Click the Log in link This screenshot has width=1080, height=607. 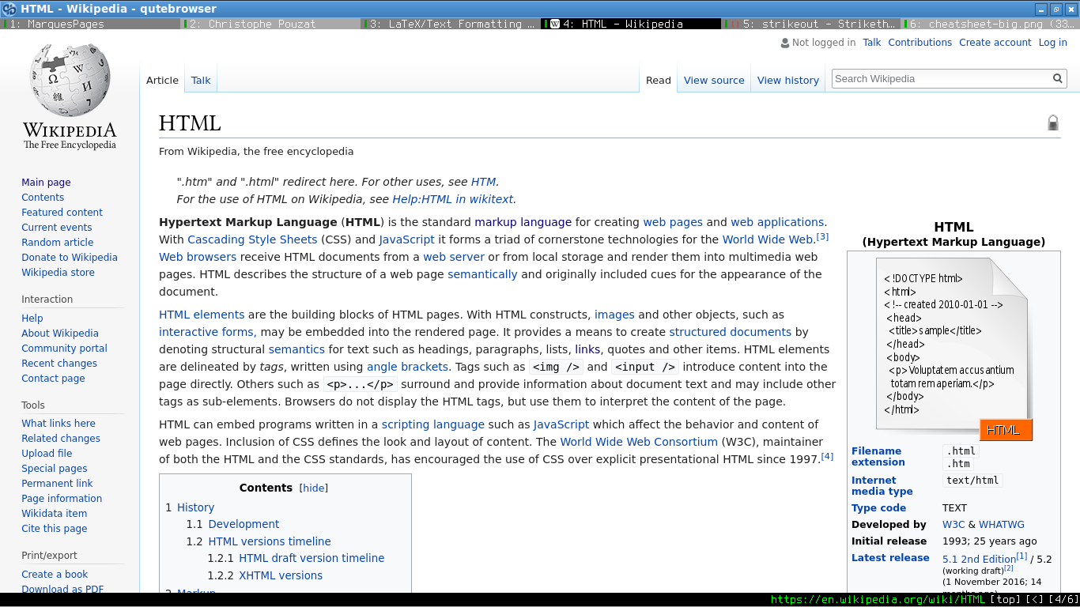[x=1052, y=43]
